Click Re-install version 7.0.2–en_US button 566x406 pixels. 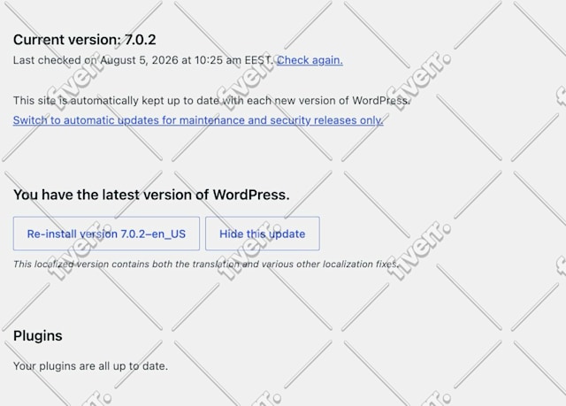pyautogui.click(x=106, y=234)
